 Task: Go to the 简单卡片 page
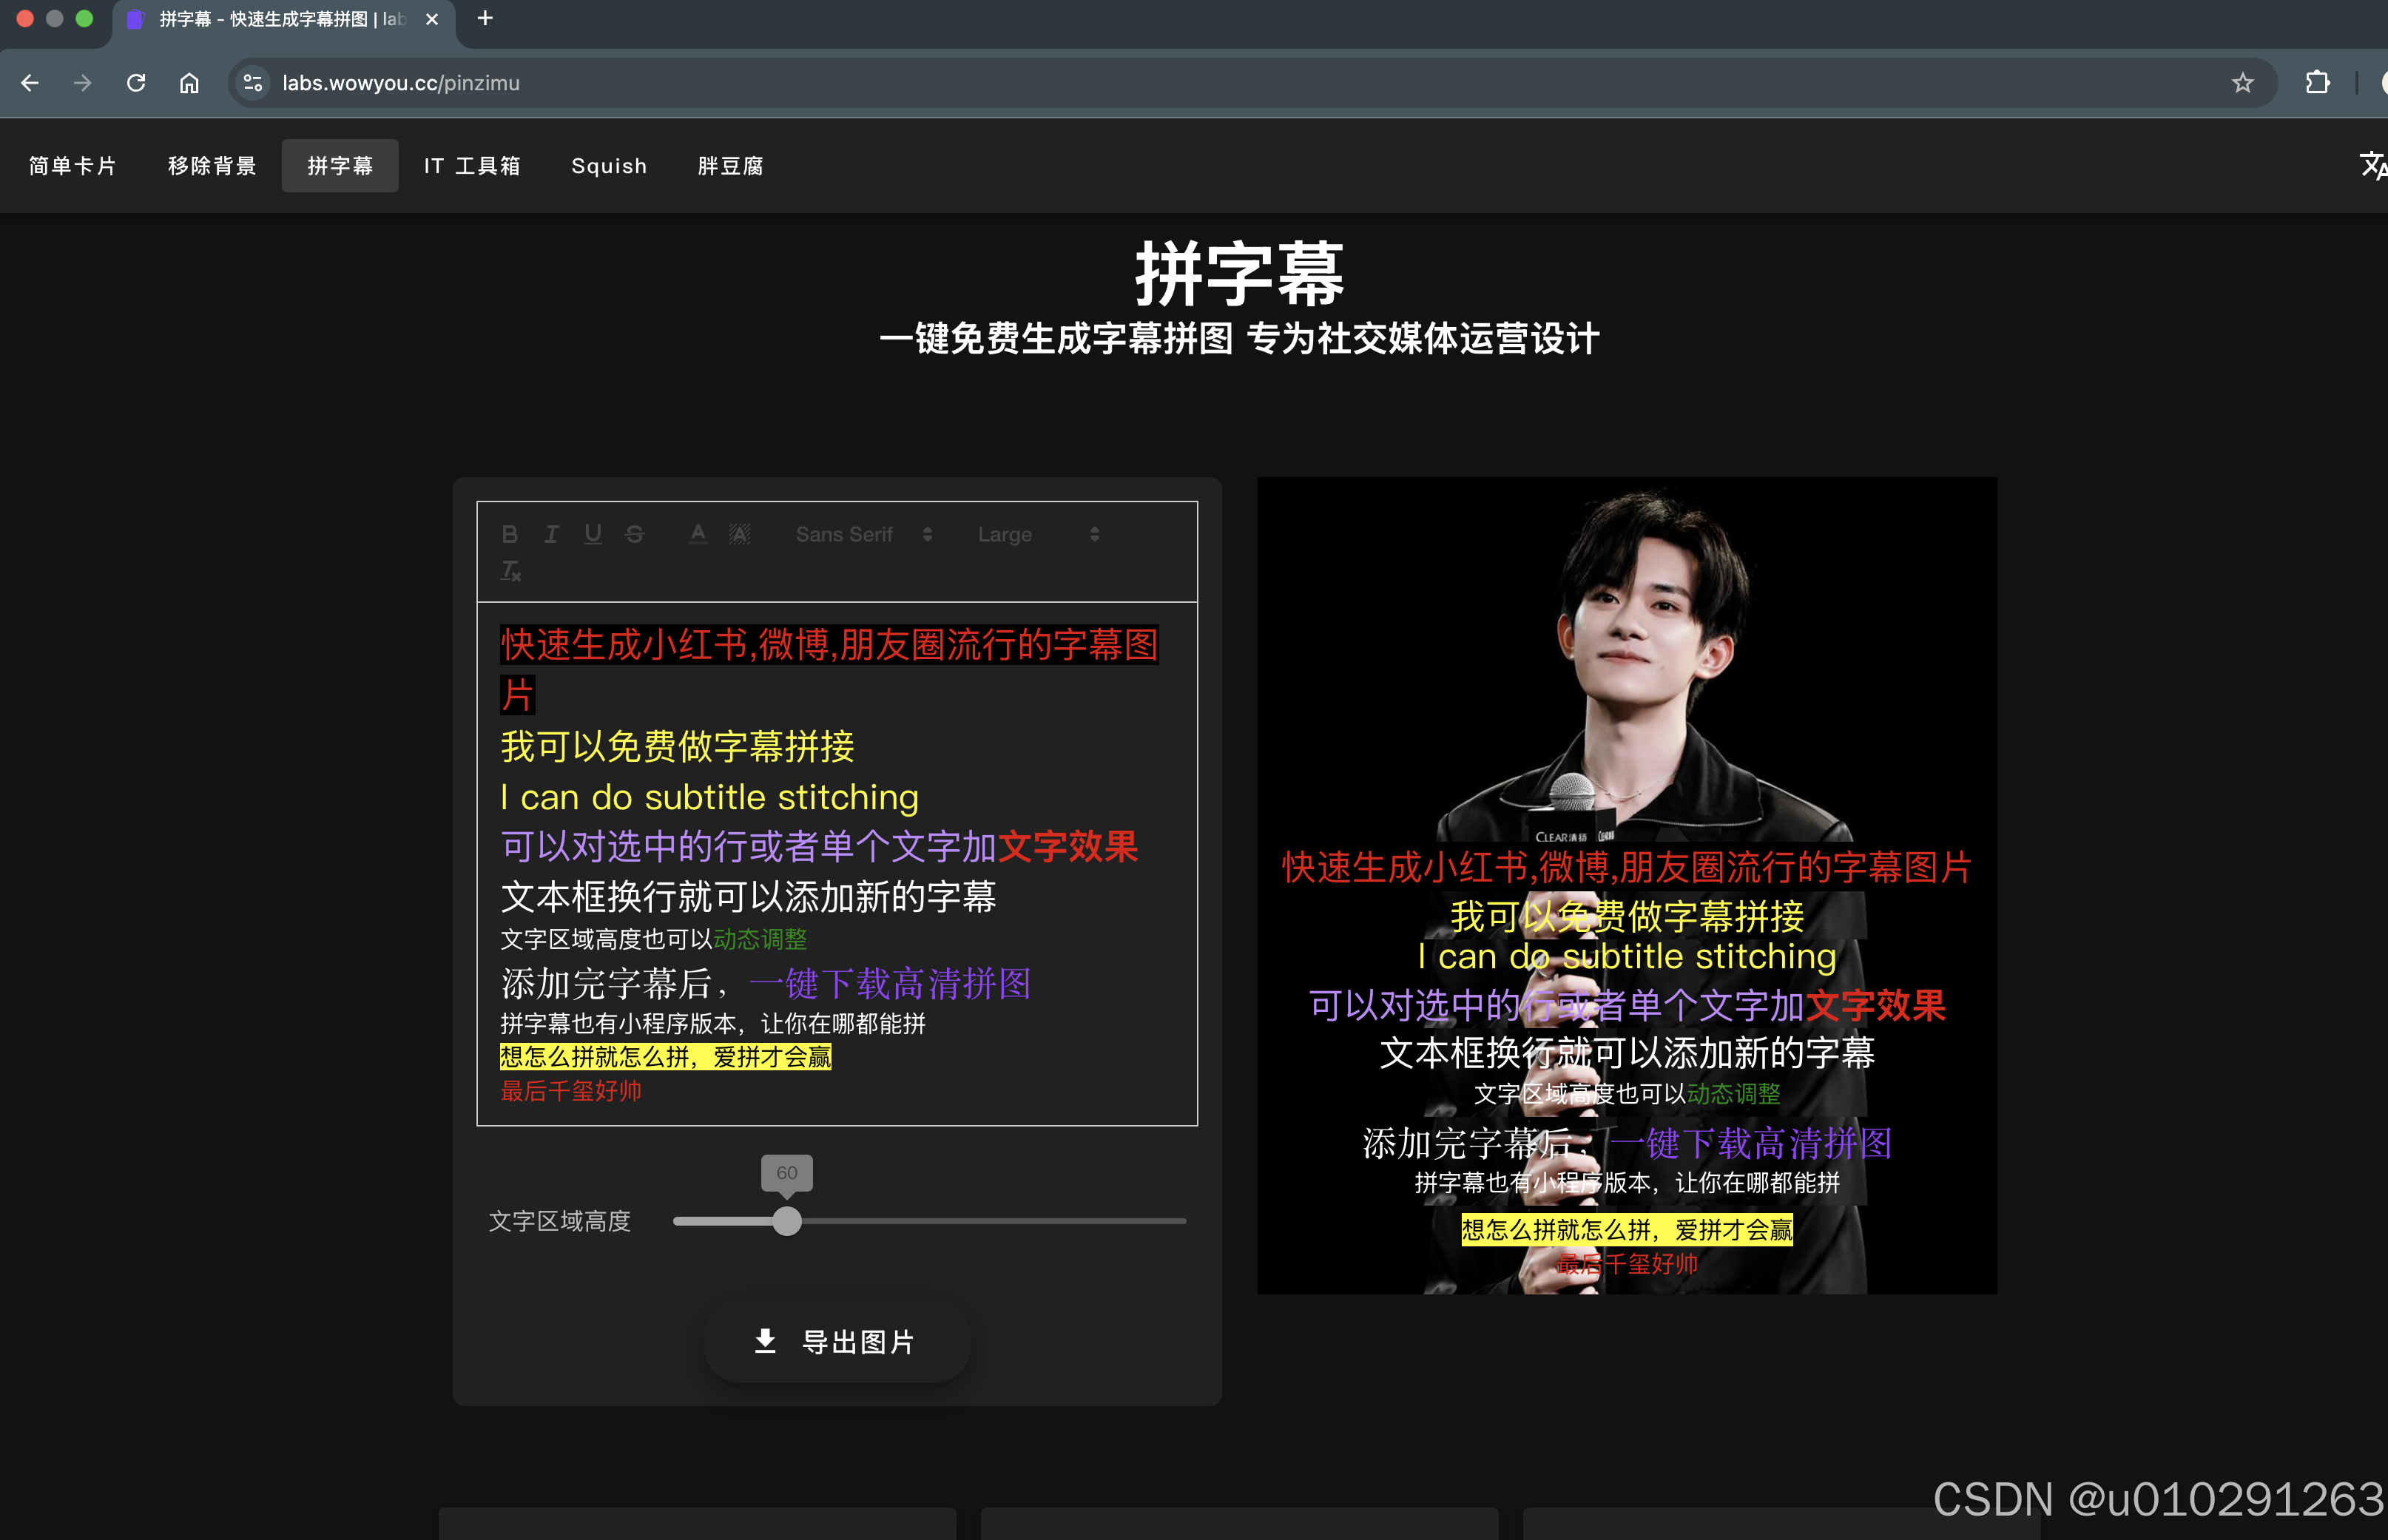(x=72, y=166)
